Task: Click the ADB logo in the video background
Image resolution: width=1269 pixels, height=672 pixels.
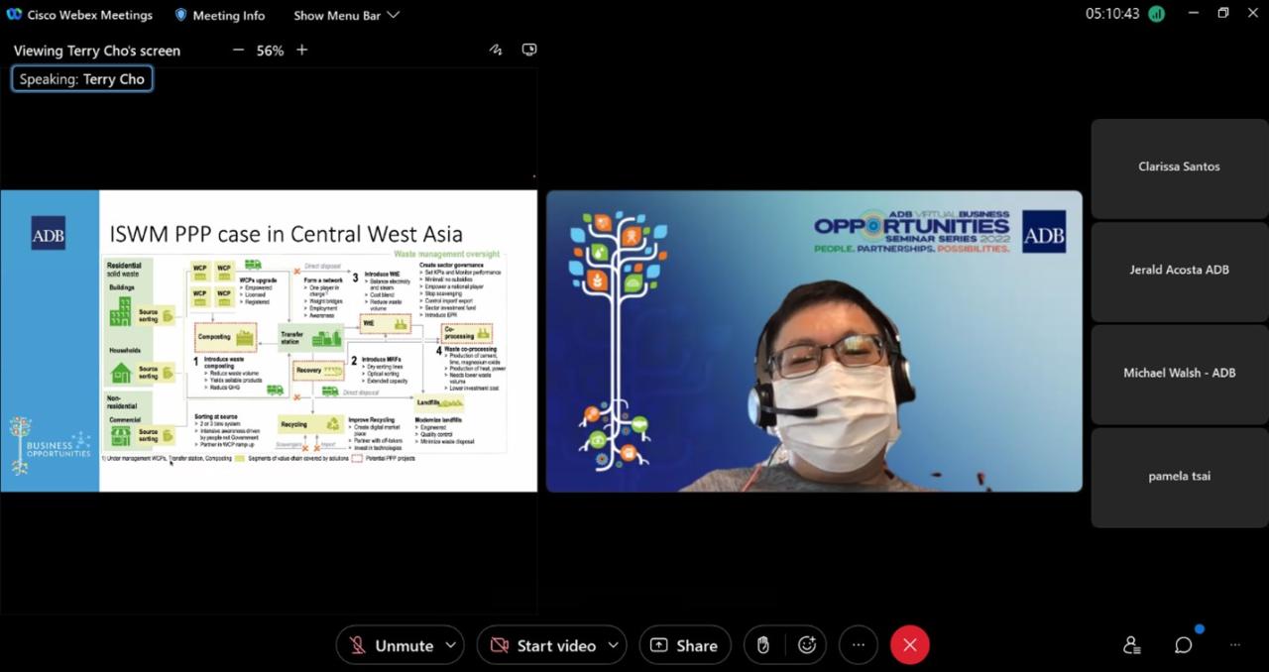Action: tap(1044, 231)
